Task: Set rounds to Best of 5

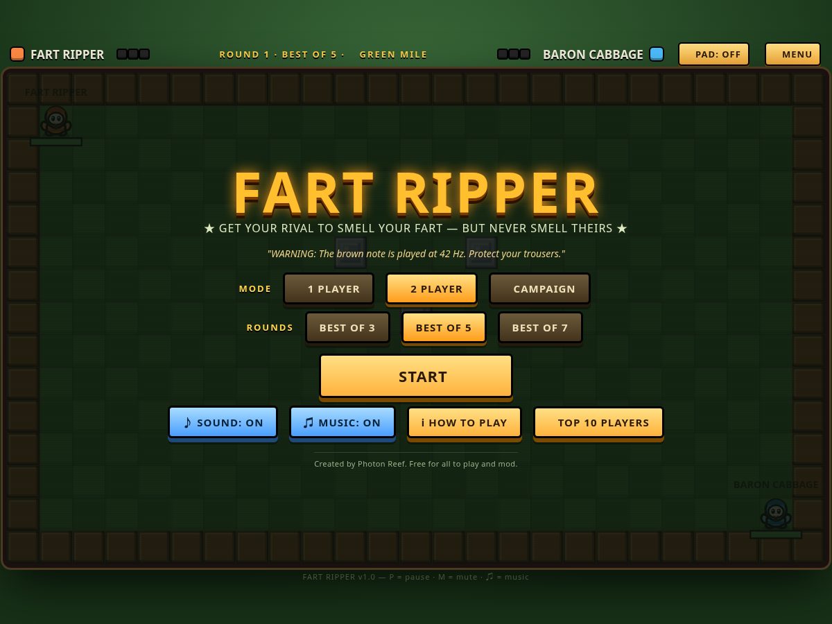Action: (x=444, y=327)
